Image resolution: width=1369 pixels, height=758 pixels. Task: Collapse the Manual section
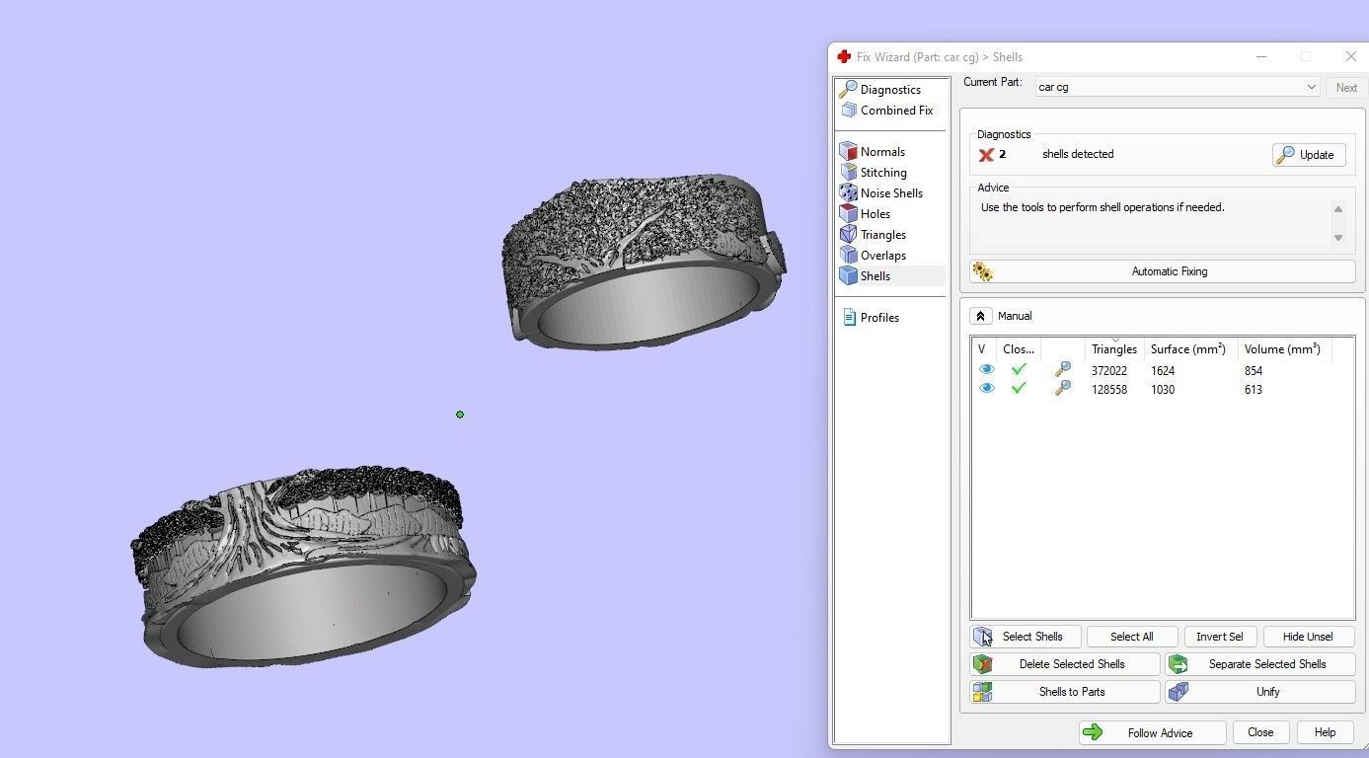[980, 316]
